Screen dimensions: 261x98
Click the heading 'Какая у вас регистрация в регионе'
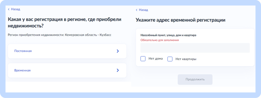[x=64, y=22]
